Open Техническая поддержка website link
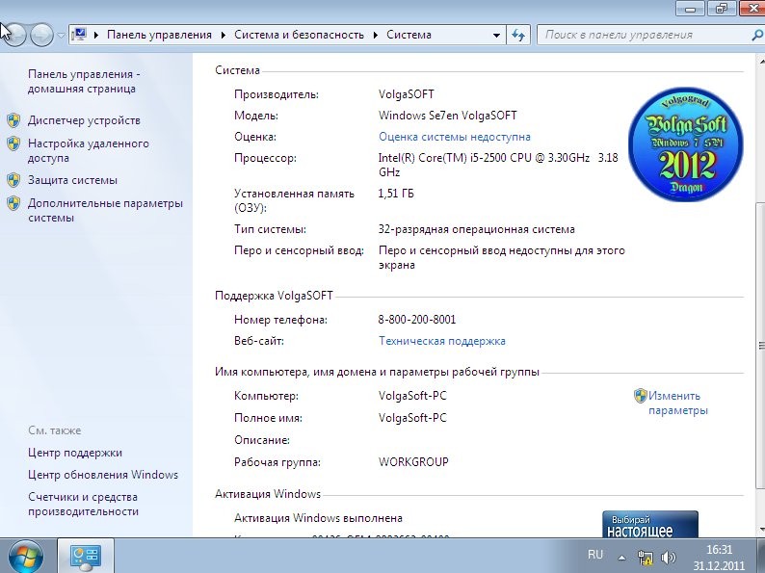Viewport: 765px width, 573px height. click(x=442, y=341)
